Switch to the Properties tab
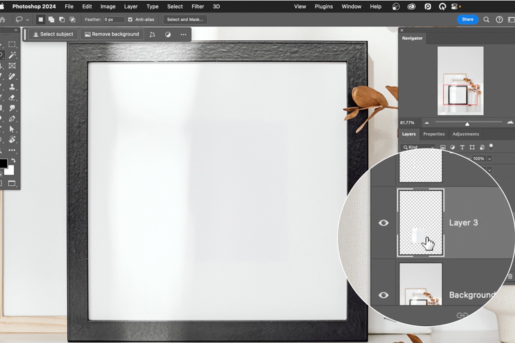The width and height of the screenshot is (515, 343). (434, 134)
